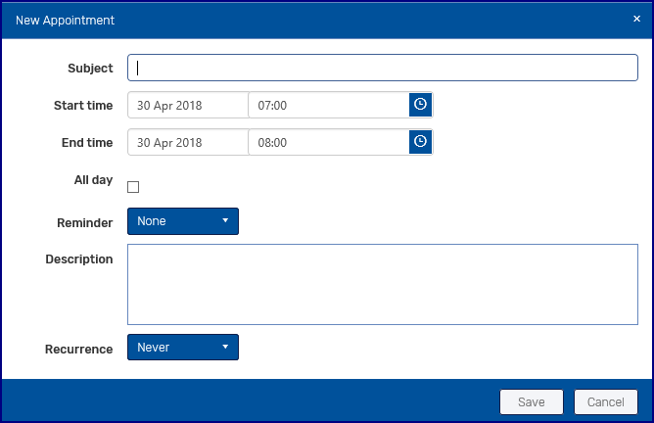Tick the All day checkbox
This screenshot has width=654, height=423.
[x=133, y=187]
